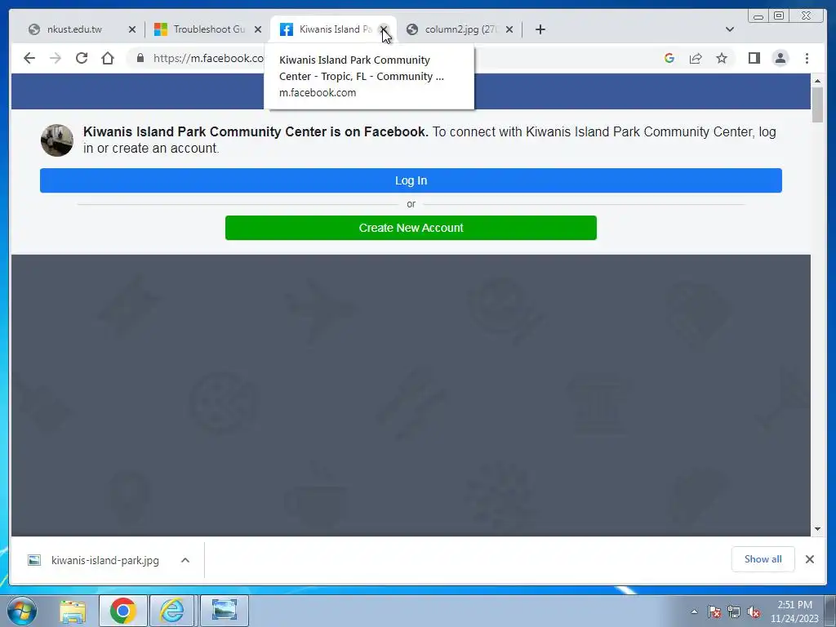Click the address bar URL field

click(208, 58)
